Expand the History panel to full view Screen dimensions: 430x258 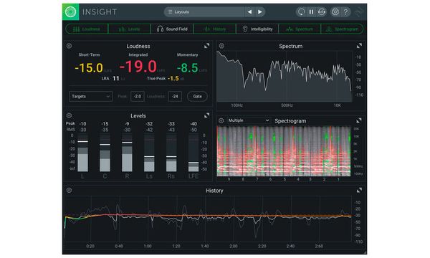pos(359,190)
